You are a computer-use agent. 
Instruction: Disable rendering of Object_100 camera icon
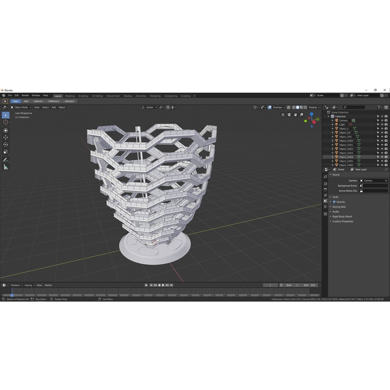tap(386, 136)
